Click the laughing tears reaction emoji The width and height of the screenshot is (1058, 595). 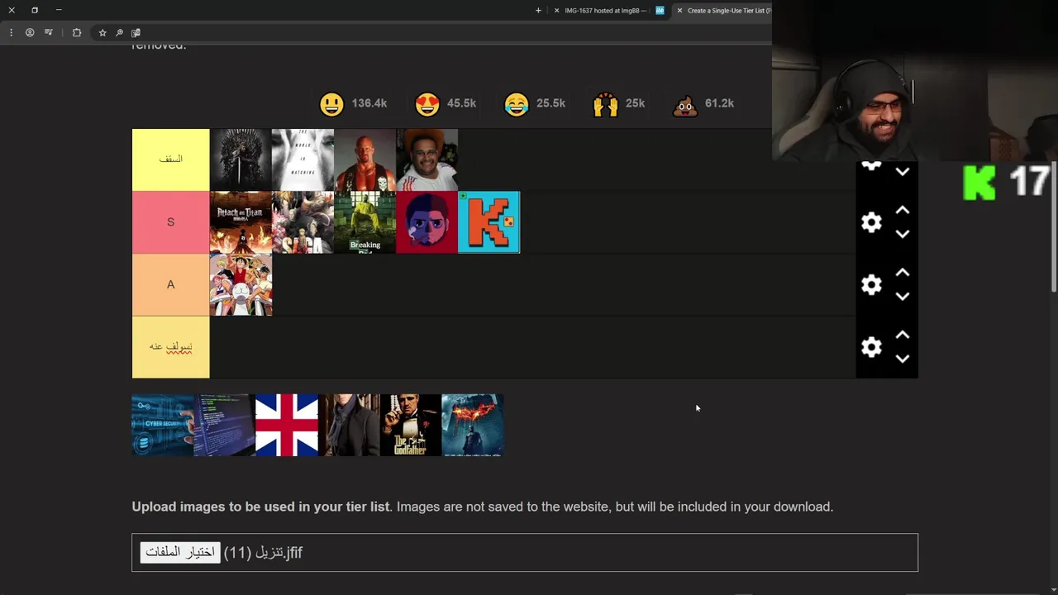point(517,104)
